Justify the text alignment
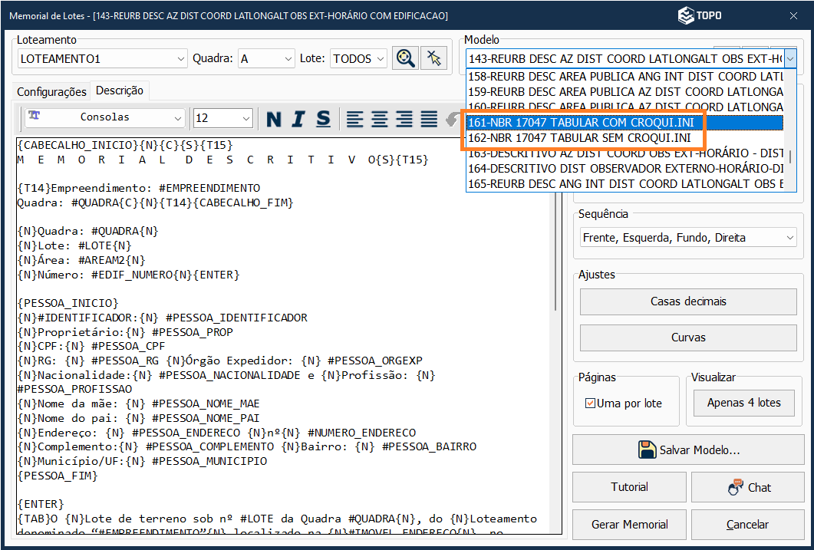The width and height of the screenshot is (814, 550). (x=429, y=119)
